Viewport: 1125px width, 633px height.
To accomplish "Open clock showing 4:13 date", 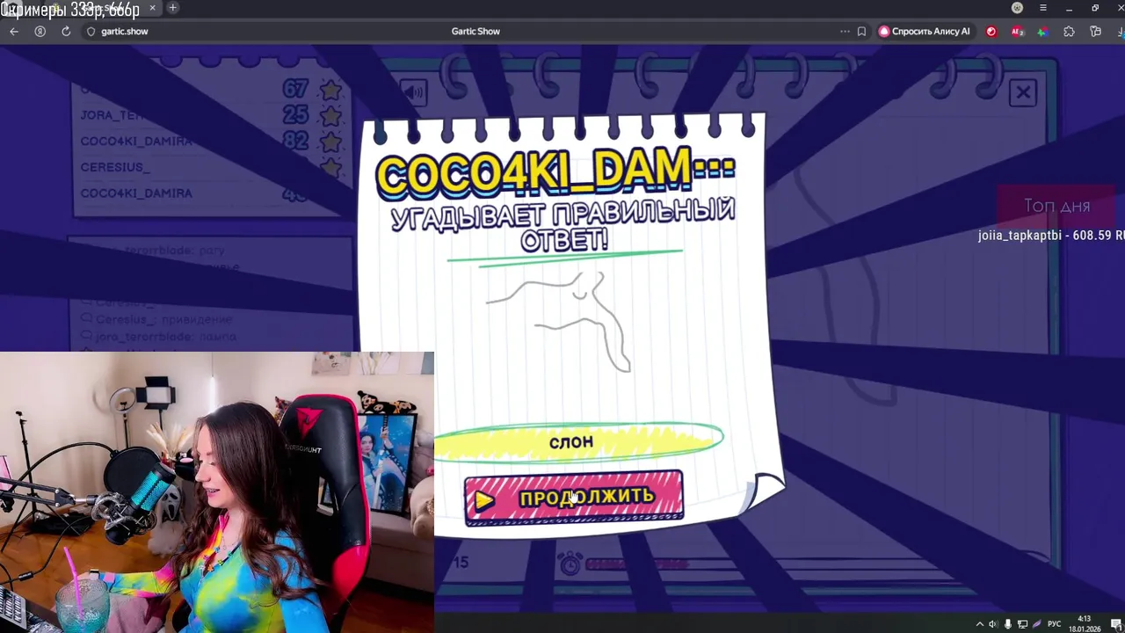I will point(1085,623).
